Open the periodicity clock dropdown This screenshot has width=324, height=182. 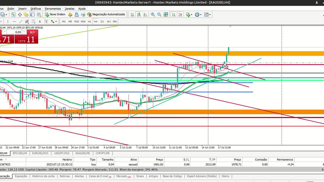(198, 14)
